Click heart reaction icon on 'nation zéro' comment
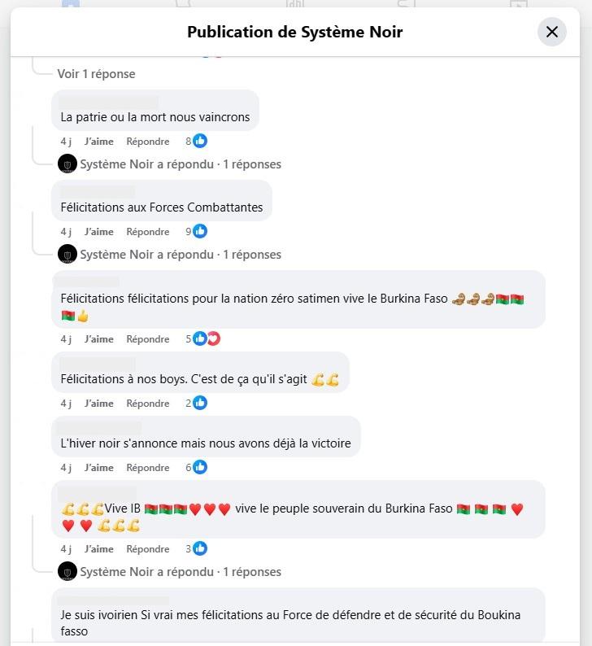This screenshot has width=592, height=646. pyautogui.click(x=213, y=338)
